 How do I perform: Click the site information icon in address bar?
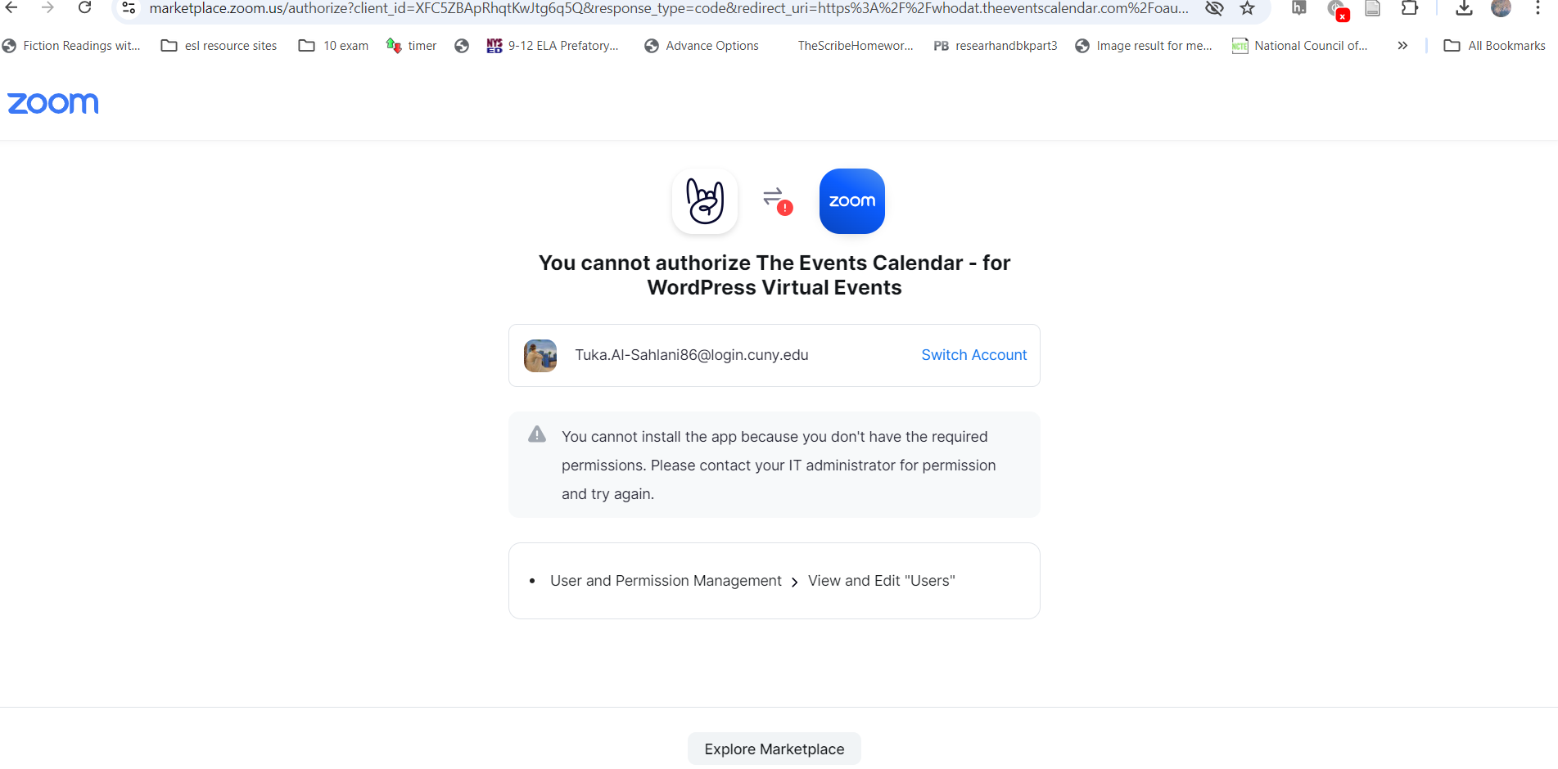tap(129, 8)
